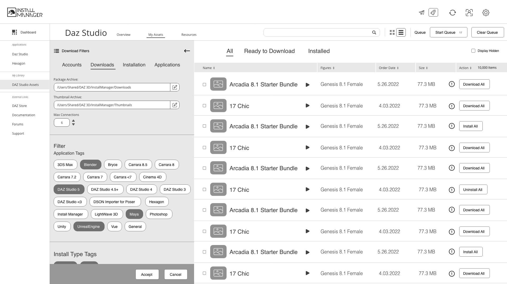Screen dimensions: 507x284
Task: Click the refresh sync icon
Action: point(453,13)
